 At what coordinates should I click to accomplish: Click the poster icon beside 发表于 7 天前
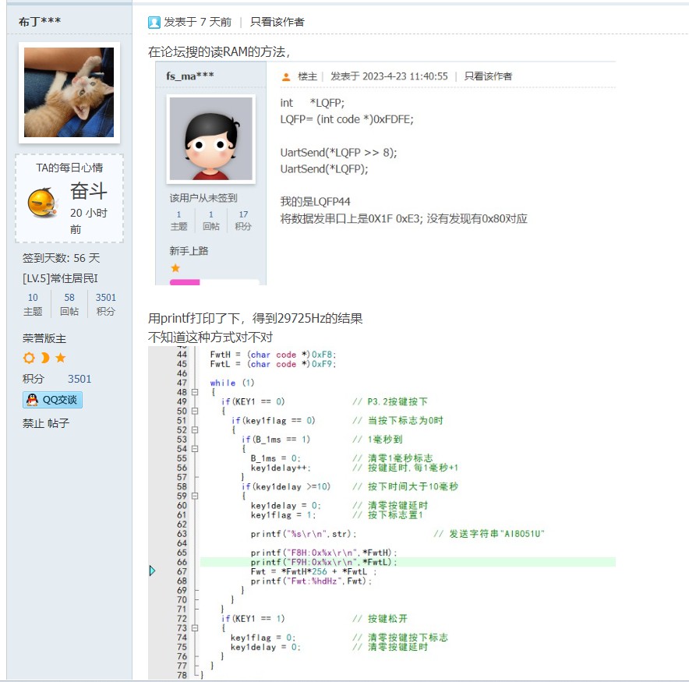point(154,22)
